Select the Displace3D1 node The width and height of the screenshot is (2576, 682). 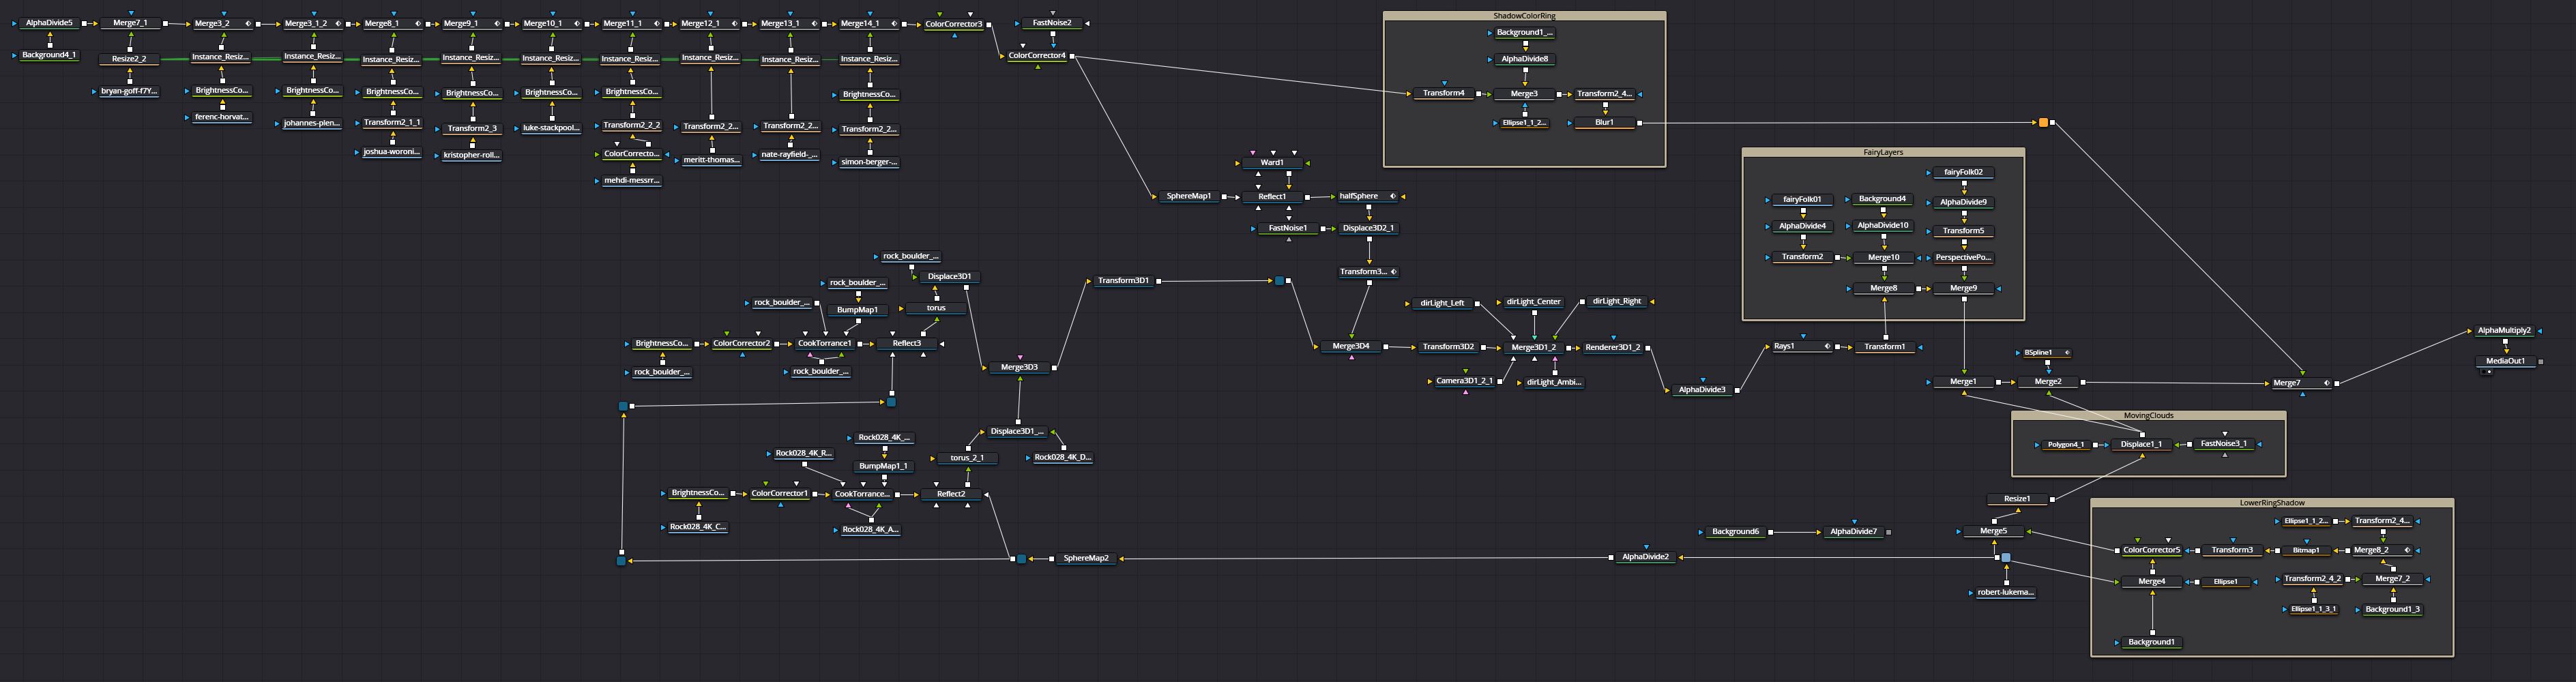949,276
